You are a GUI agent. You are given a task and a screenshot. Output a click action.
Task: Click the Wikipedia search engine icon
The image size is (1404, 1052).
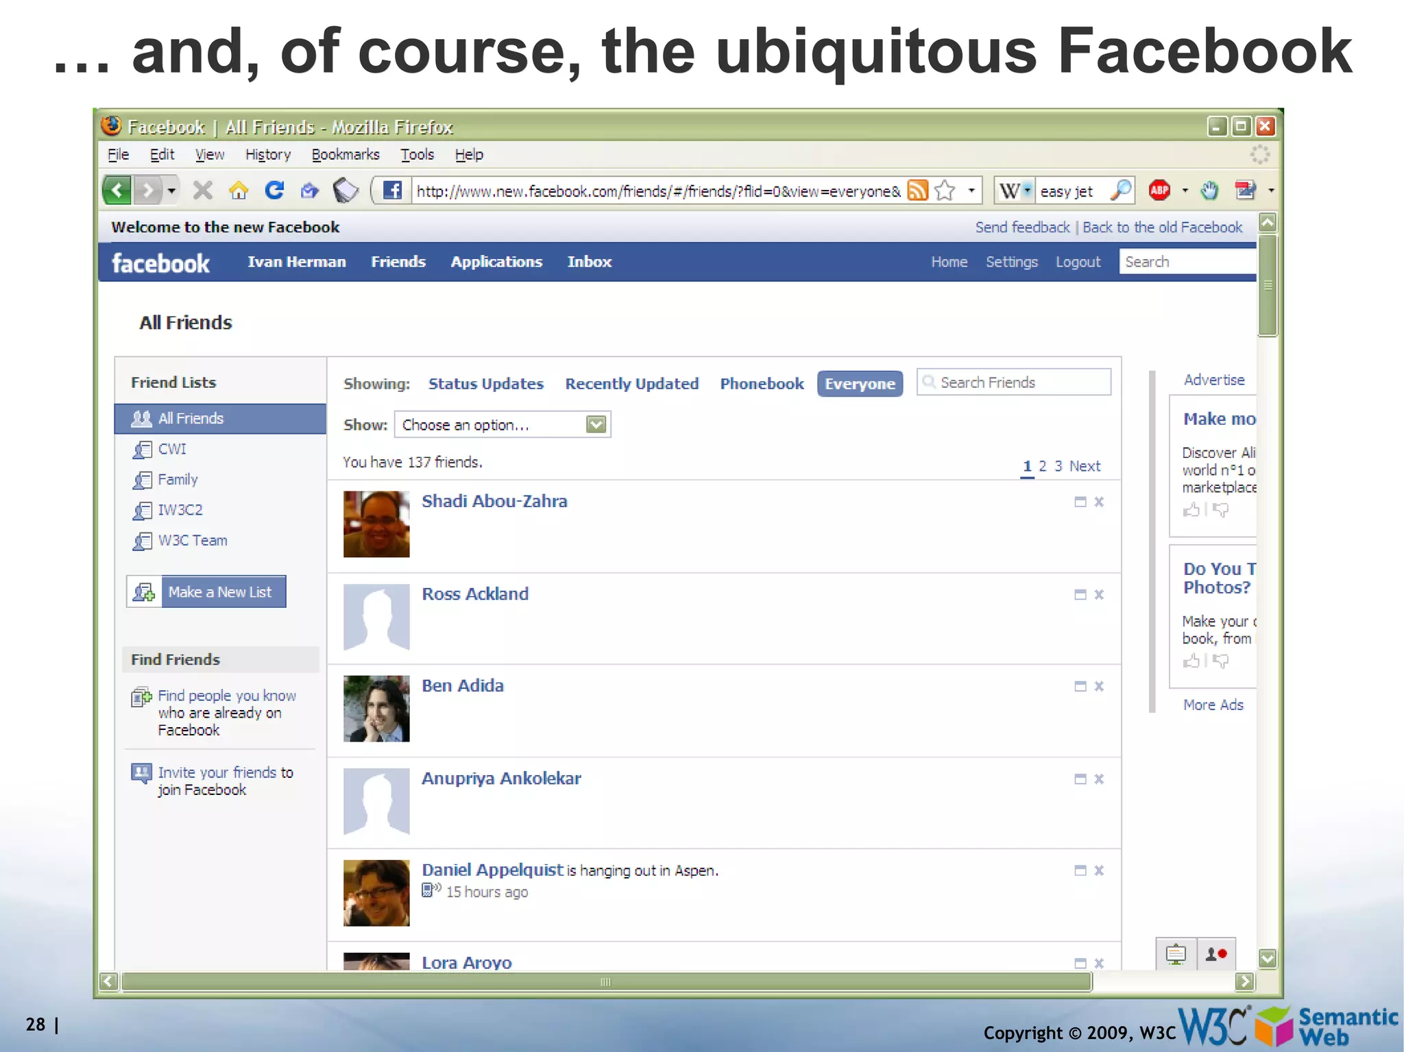click(1010, 191)
